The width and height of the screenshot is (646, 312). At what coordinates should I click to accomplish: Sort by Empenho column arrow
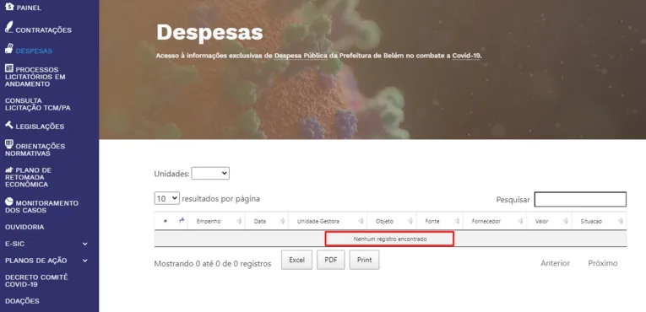(239, 221)
